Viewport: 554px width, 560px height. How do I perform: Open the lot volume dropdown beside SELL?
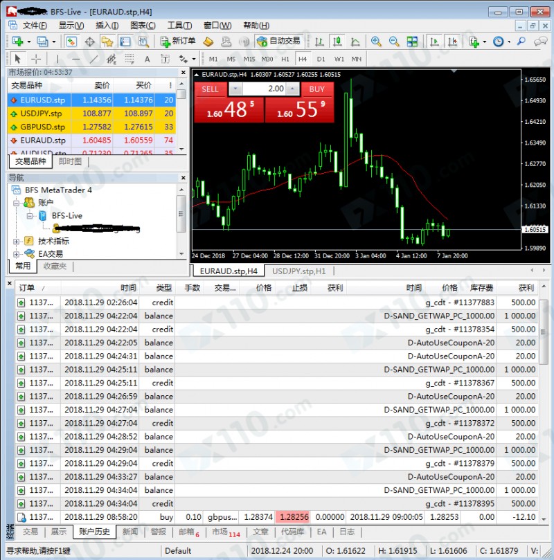(236, 89)
